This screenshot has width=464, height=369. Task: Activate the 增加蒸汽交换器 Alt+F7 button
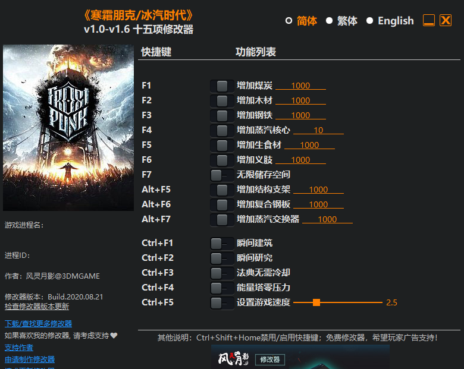pos(222,219)
